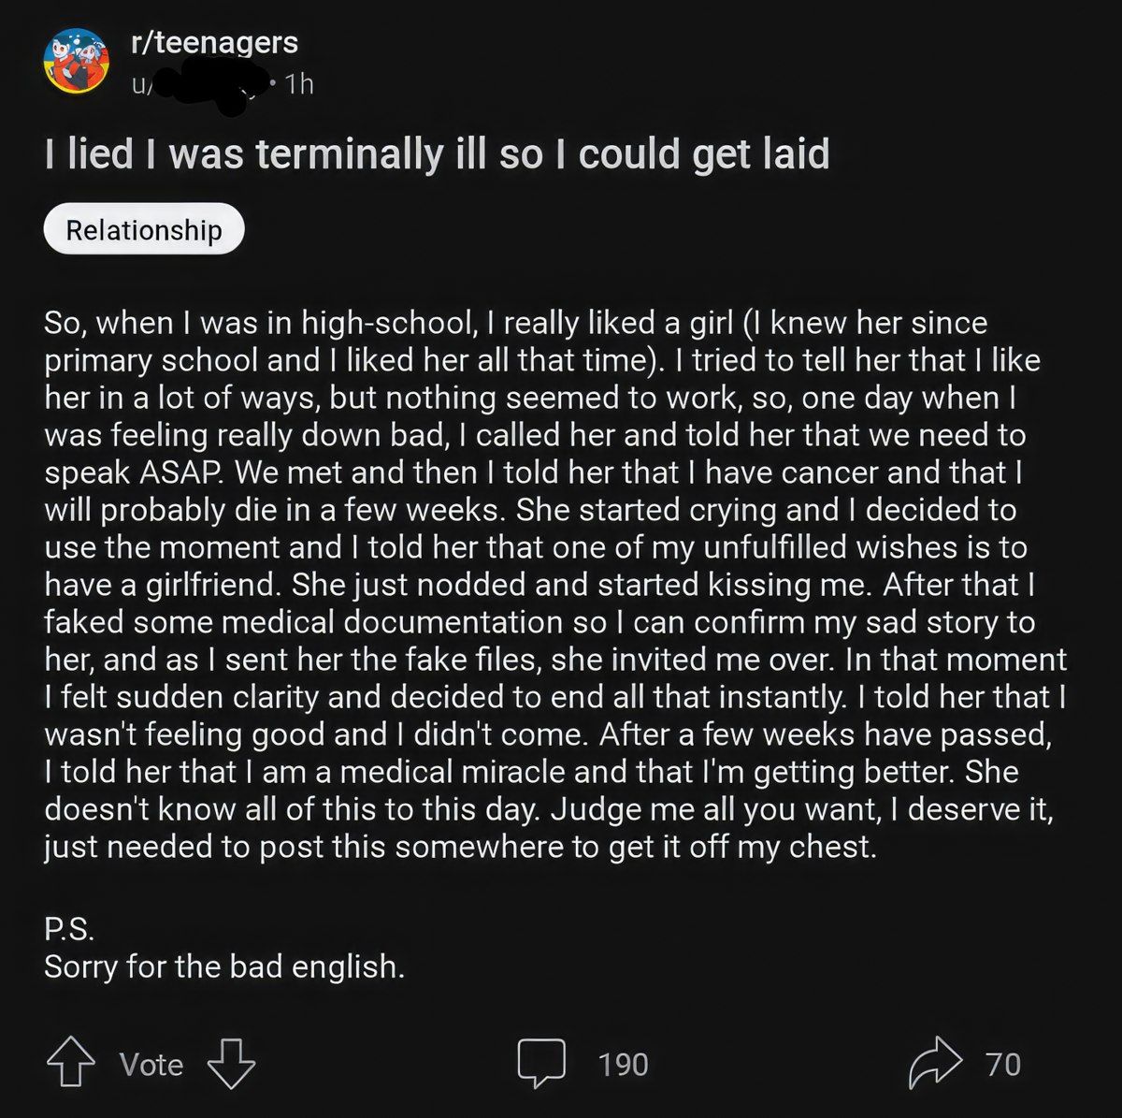This screenshot has height=1118, width=1122.
Task: Go to the r/teenagers subreddit name
Action: (x=214, y=42)
